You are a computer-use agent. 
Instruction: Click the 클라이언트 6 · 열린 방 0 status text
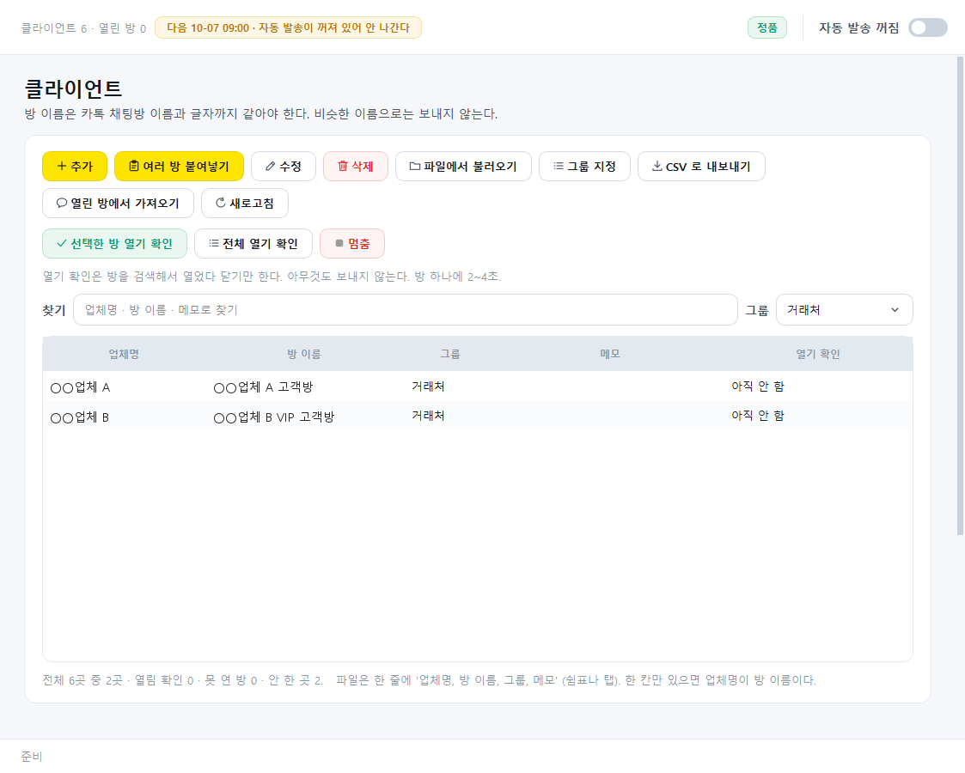pyautogui.click(x=83, y=28)
